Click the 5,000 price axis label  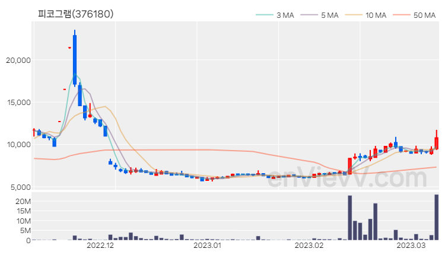tap(20, 187)
